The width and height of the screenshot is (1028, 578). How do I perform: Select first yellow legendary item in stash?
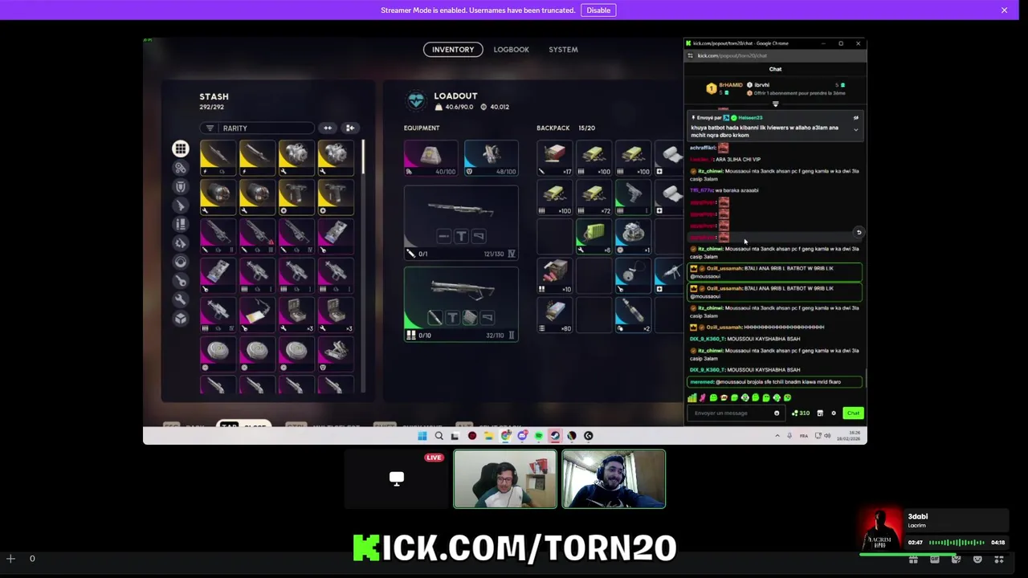click(x=218, y=157)
